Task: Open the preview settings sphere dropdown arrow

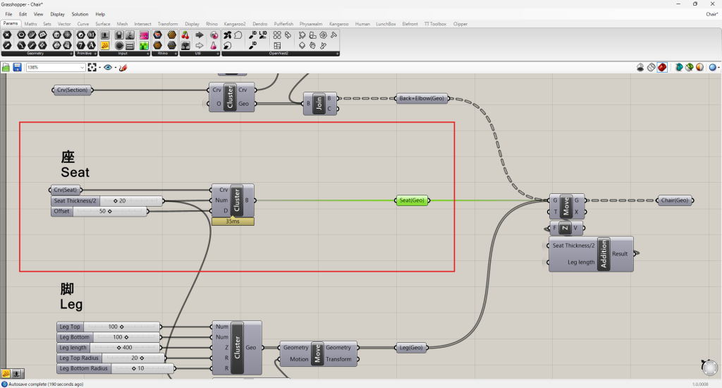Action: (x=718, y=68)
